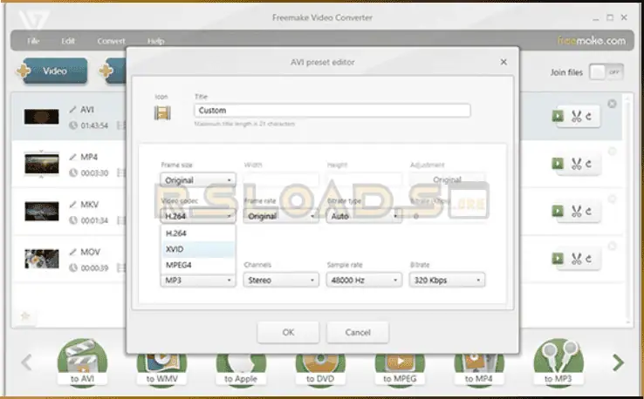
Task: Open the audio codec dropdown showing MP3
Action: [x=198, y=281]
